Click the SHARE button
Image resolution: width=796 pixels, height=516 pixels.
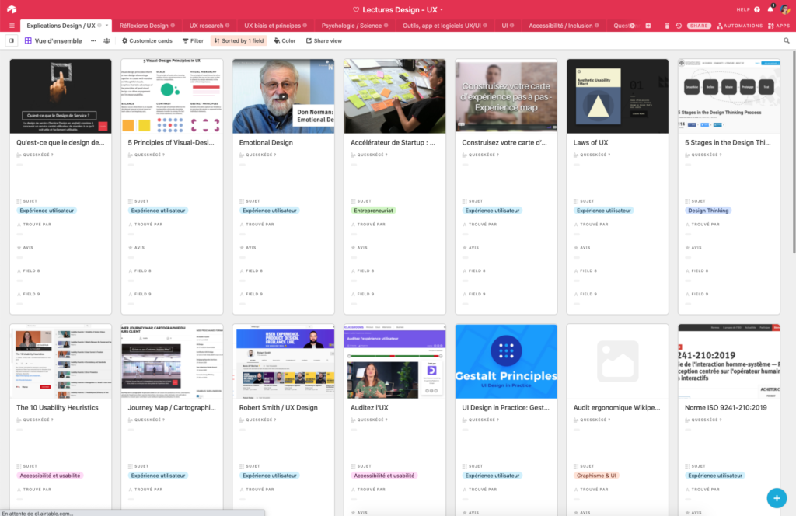point(699,26)
